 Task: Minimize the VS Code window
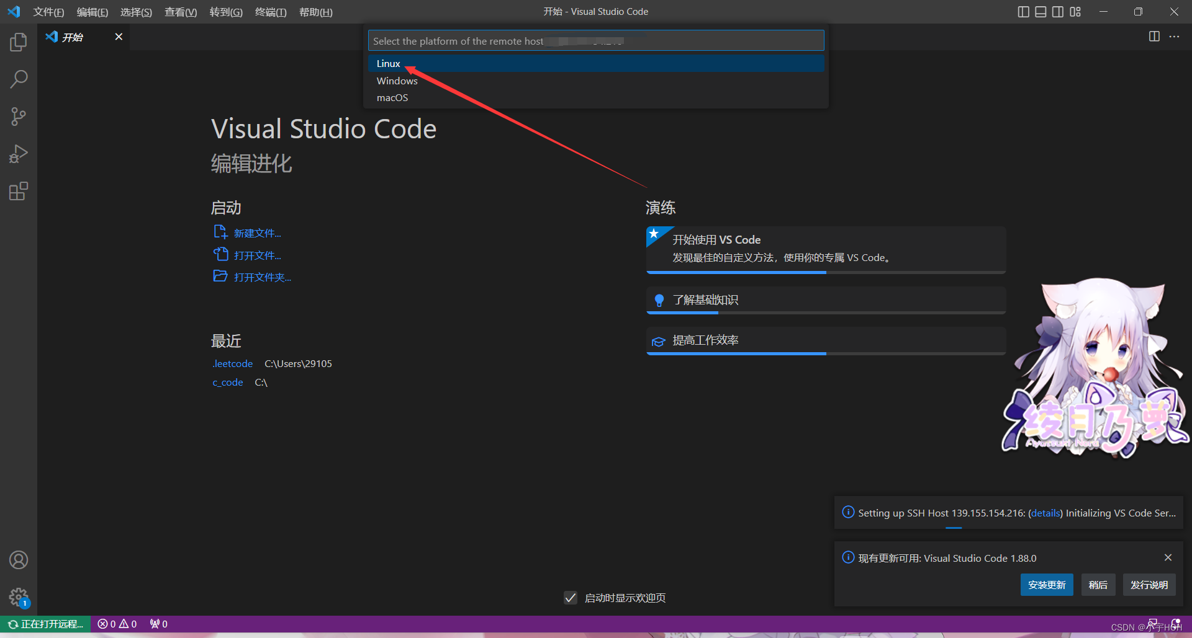(1103, 12)
